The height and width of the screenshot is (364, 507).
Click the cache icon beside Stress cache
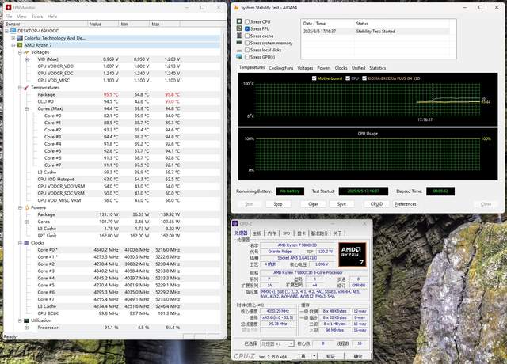click(x=239, y=36)
